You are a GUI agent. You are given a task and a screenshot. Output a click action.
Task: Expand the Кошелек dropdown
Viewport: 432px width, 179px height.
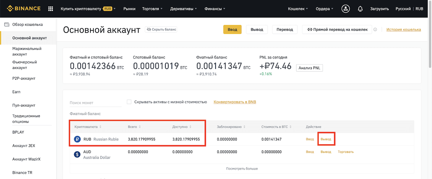coord(298,9)
